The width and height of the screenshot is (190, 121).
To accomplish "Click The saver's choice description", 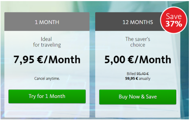I will [x=138, y=42].
